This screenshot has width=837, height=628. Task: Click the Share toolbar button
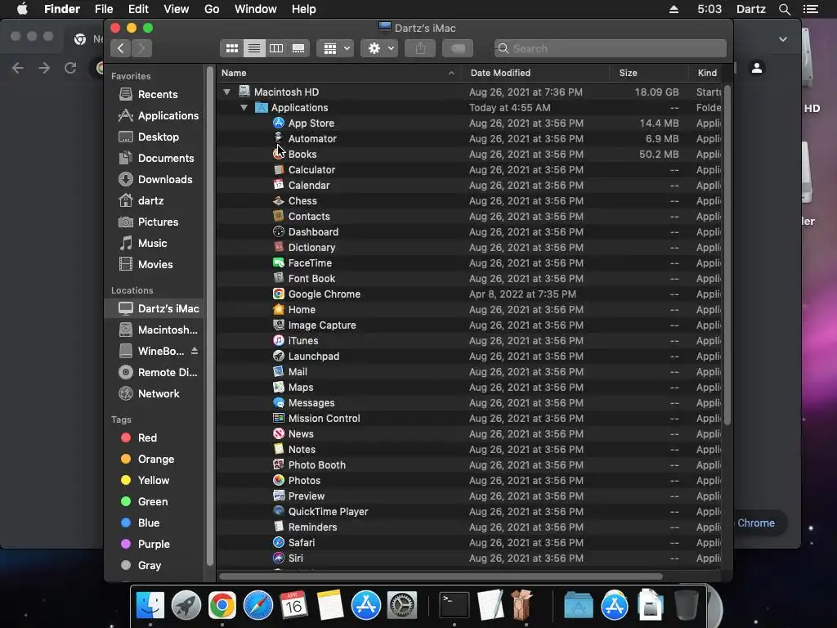(421, 48)
